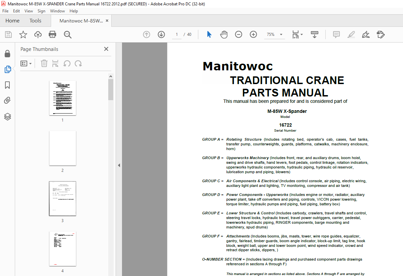403x276 pixels.
Task: Open the Help menu
Action: [74, 11]
